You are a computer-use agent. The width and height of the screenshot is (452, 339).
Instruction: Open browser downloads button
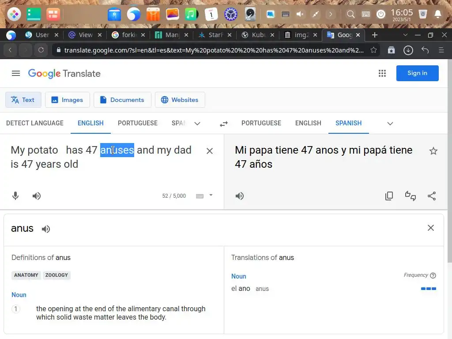[408, 50]
